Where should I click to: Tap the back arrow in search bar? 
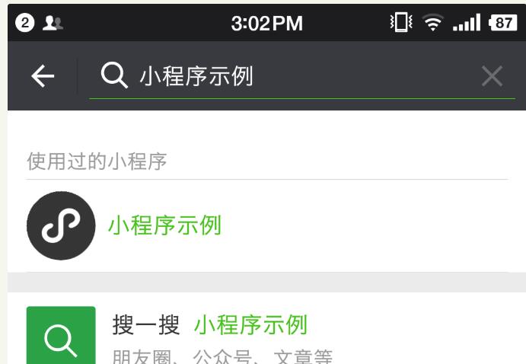click(x=43, y=76)
